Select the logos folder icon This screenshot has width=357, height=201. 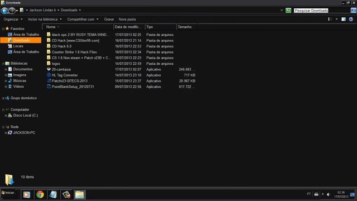49,63
